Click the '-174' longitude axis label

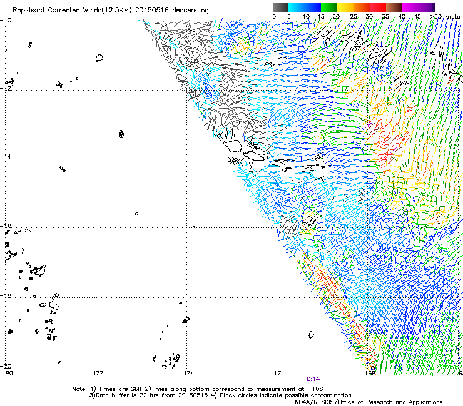(186, 374)
